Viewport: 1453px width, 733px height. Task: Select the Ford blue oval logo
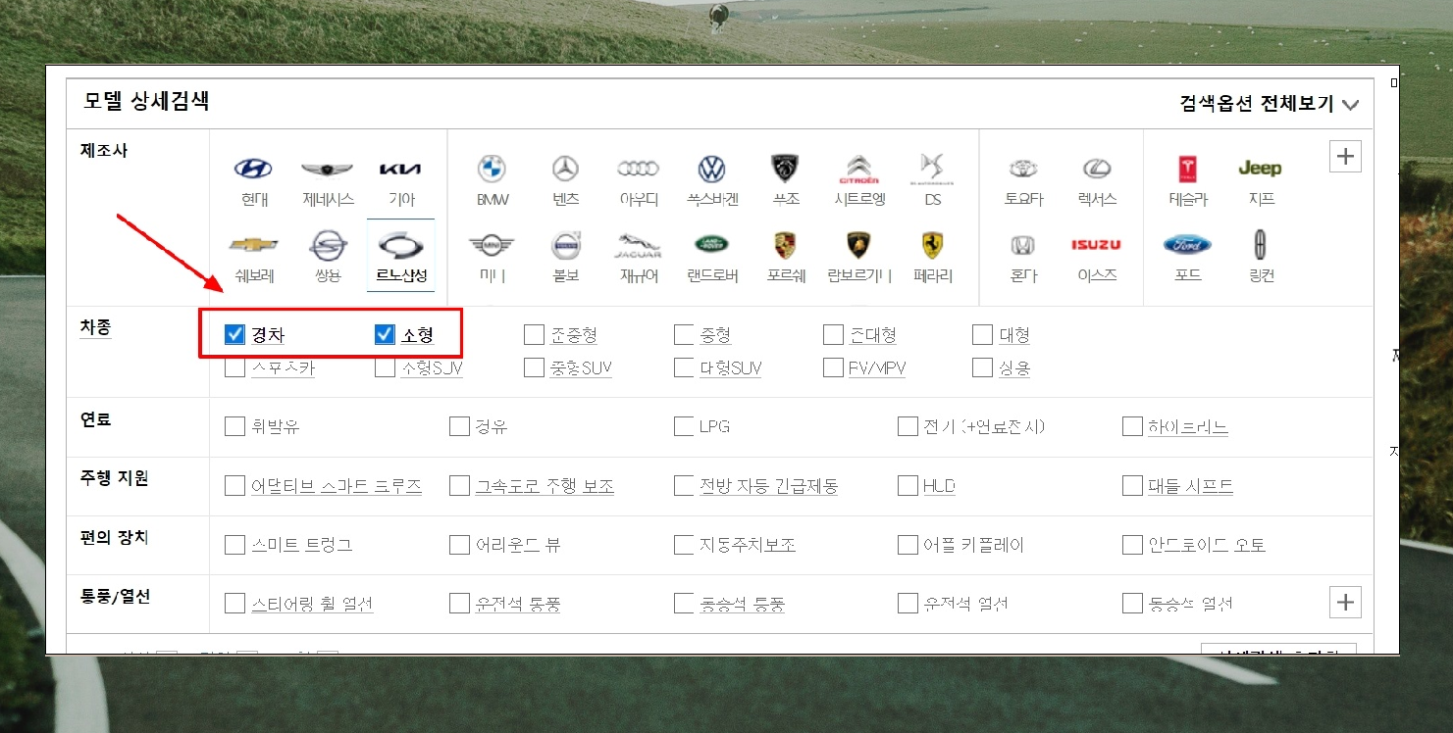(1188, 244)
